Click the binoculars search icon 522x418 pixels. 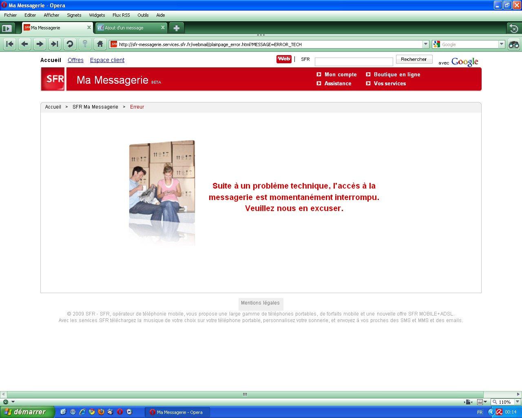514,44
